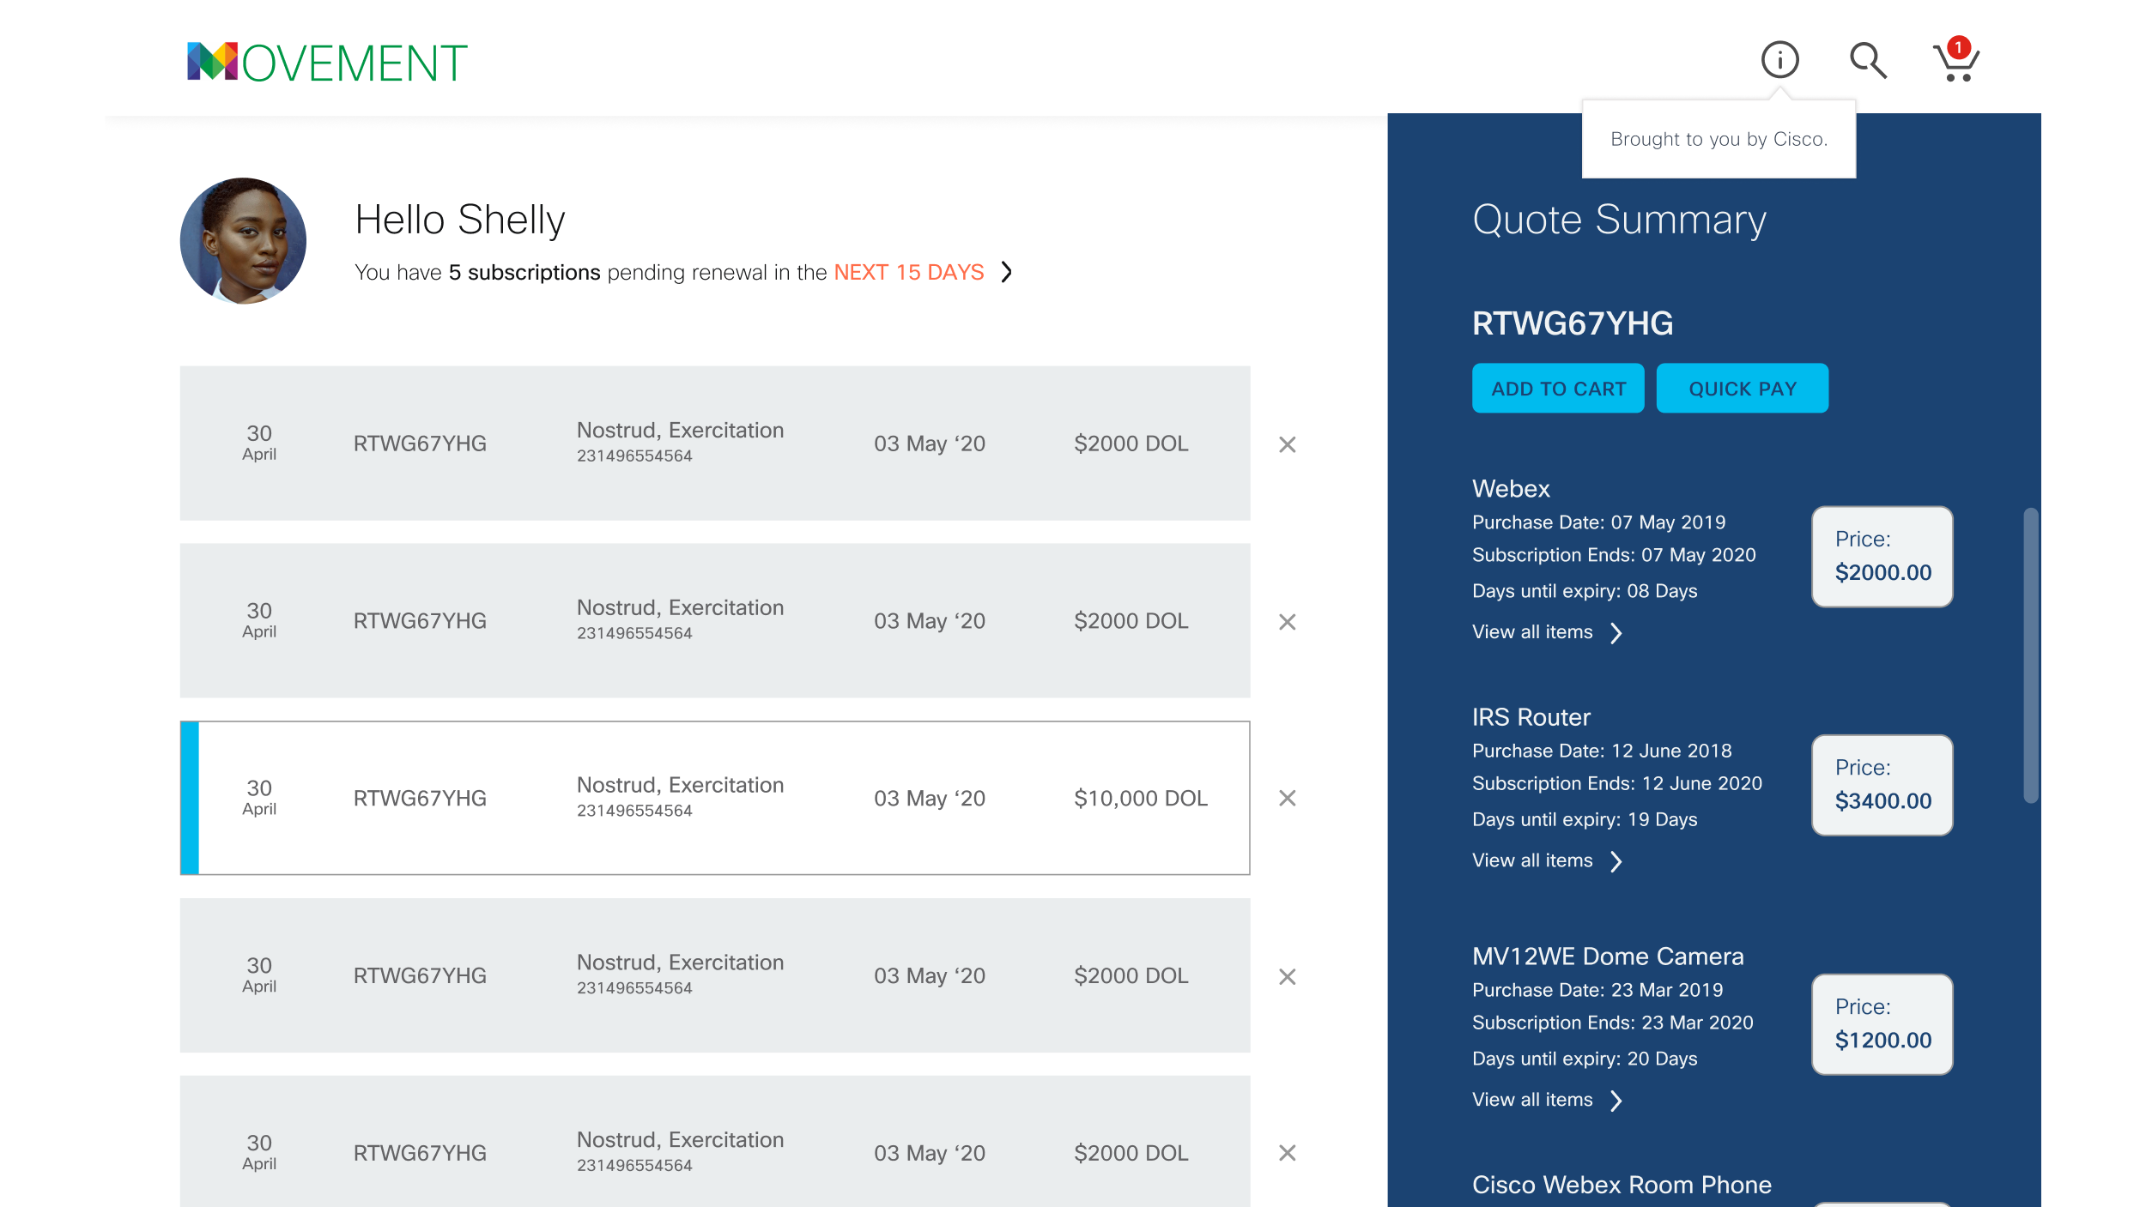Screen dimensions: 2146x1207
Task: Click 'Days until expiry: 19 Days' text
Action: coord(1585,819)
